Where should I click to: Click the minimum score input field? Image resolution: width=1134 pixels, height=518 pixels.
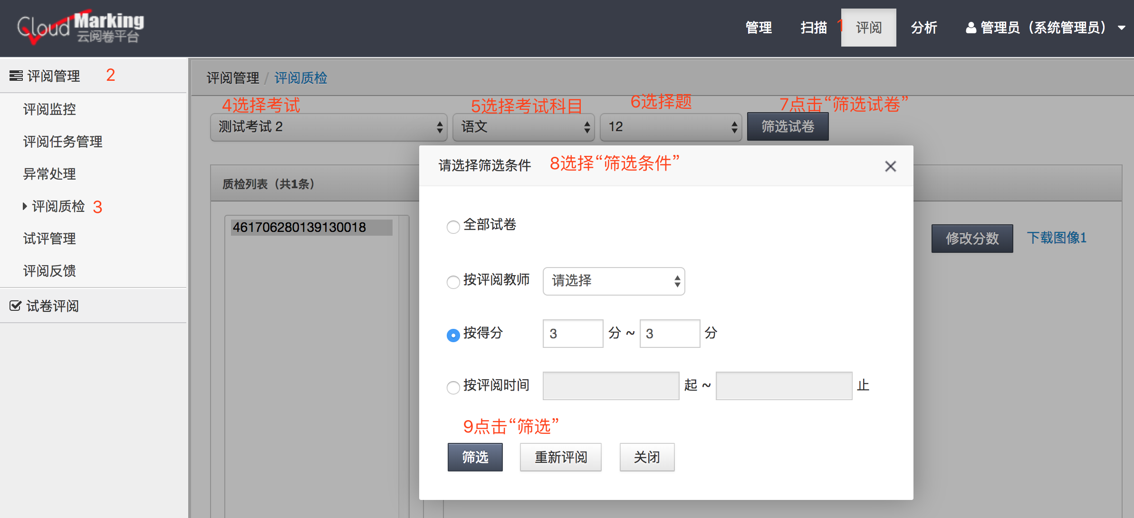pos(572,333)
